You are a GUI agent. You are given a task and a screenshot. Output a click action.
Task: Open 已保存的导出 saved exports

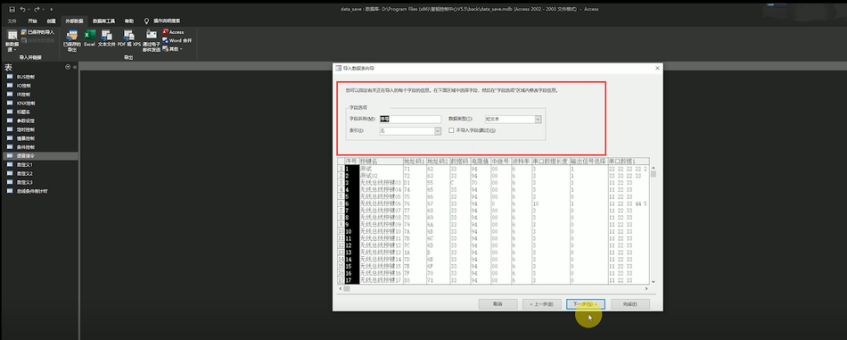pos(72,40)
